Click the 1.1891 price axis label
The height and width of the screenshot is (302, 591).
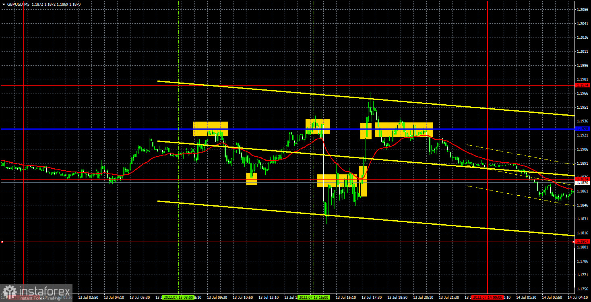(x=583, y=163)
